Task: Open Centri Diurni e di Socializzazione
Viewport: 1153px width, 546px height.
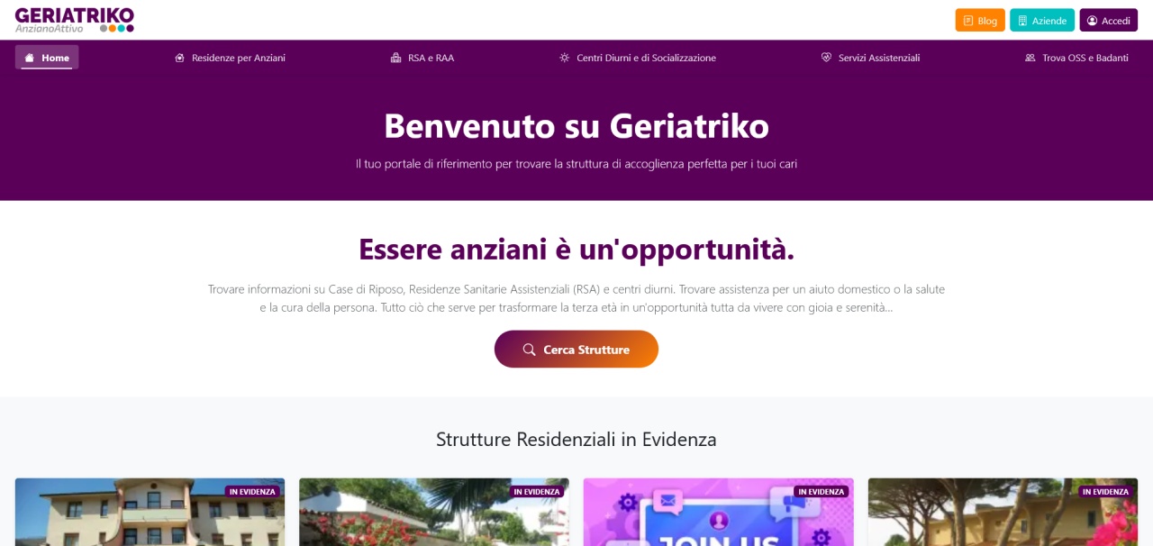Action: tap(638, 58)
